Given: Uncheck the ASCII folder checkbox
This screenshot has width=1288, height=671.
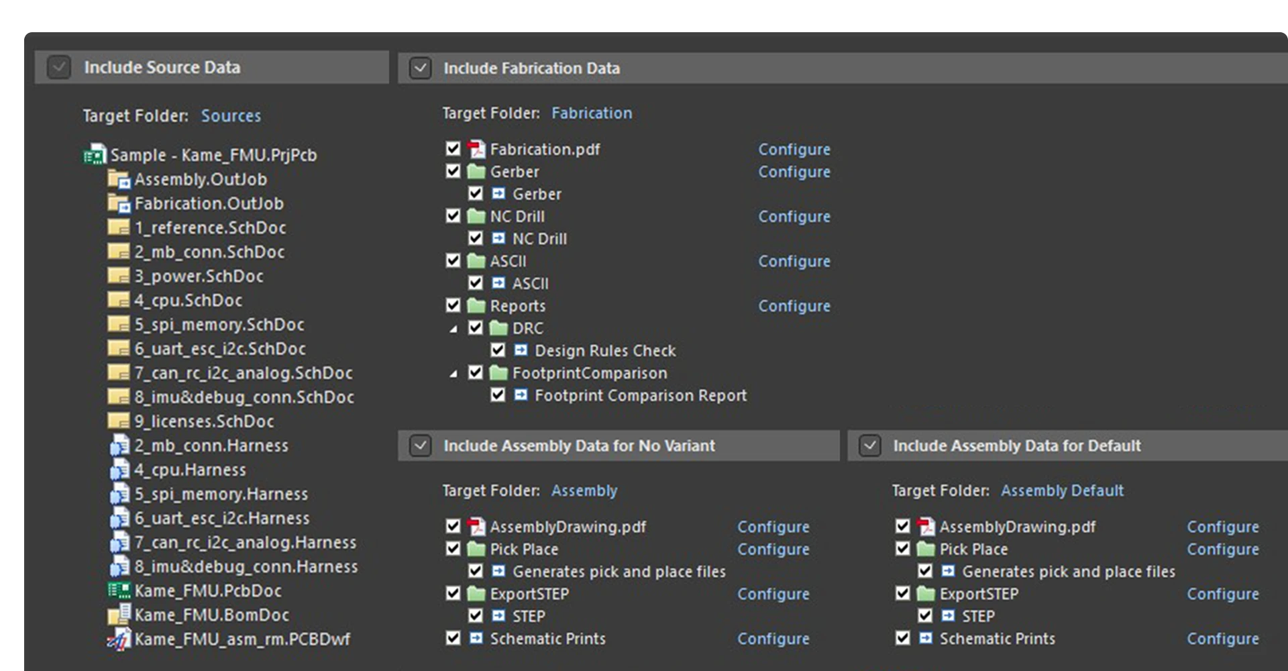Looking at the screenshot, I should click(453, 260).
